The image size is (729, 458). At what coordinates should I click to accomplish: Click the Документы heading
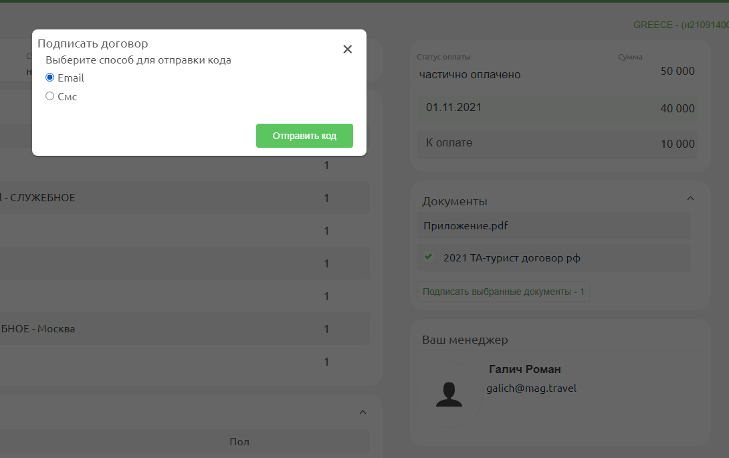[x=455, y=201]
